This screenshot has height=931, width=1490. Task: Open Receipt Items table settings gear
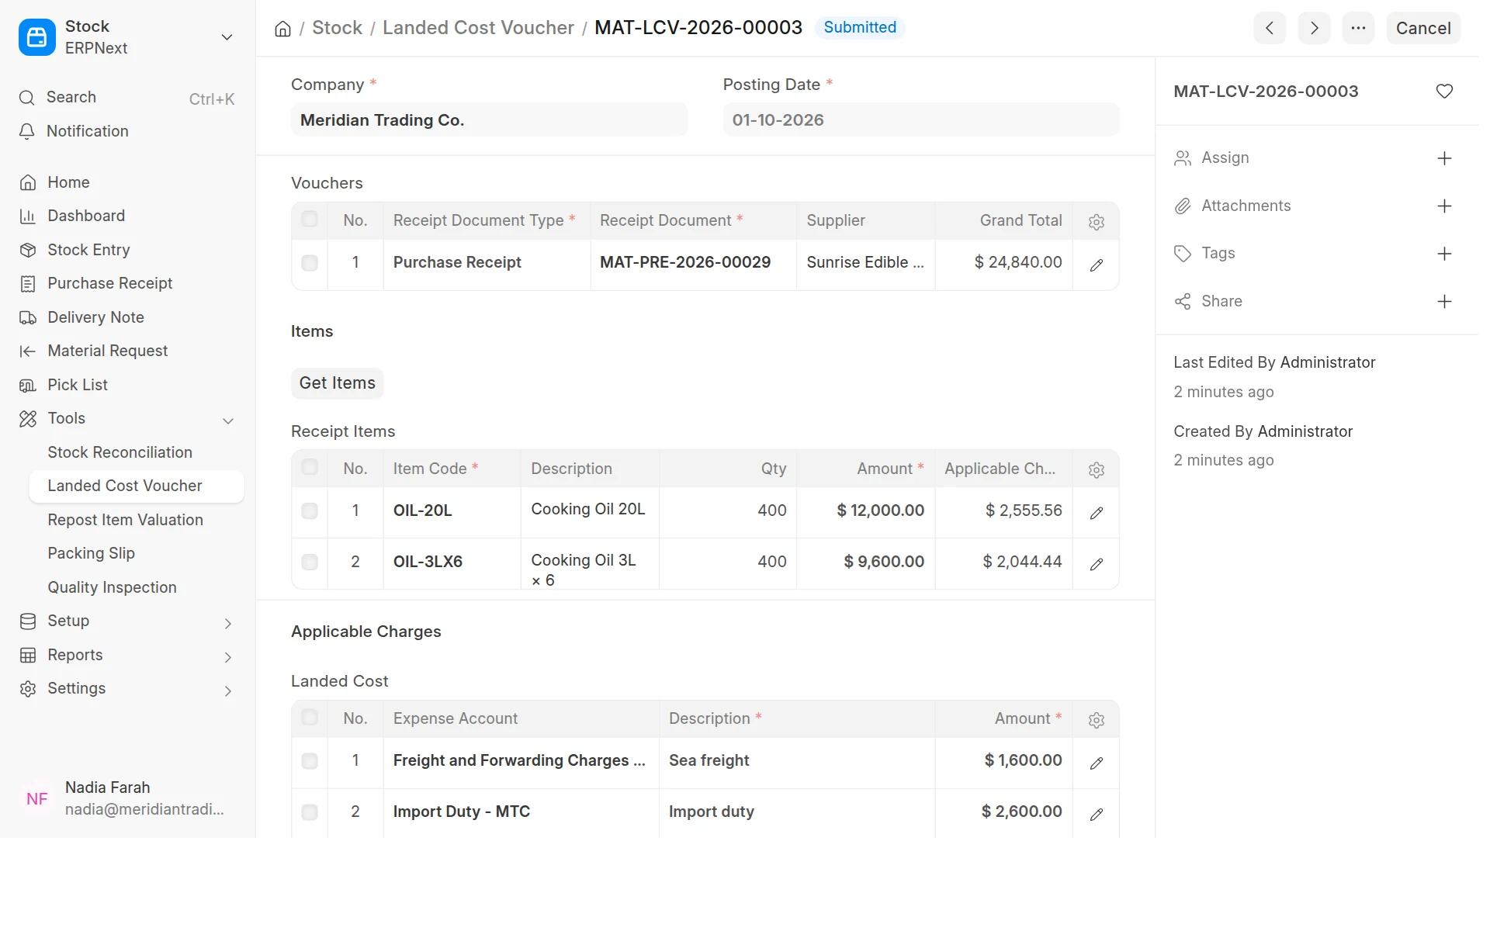pyautogui.click(x=1096, y=470)
